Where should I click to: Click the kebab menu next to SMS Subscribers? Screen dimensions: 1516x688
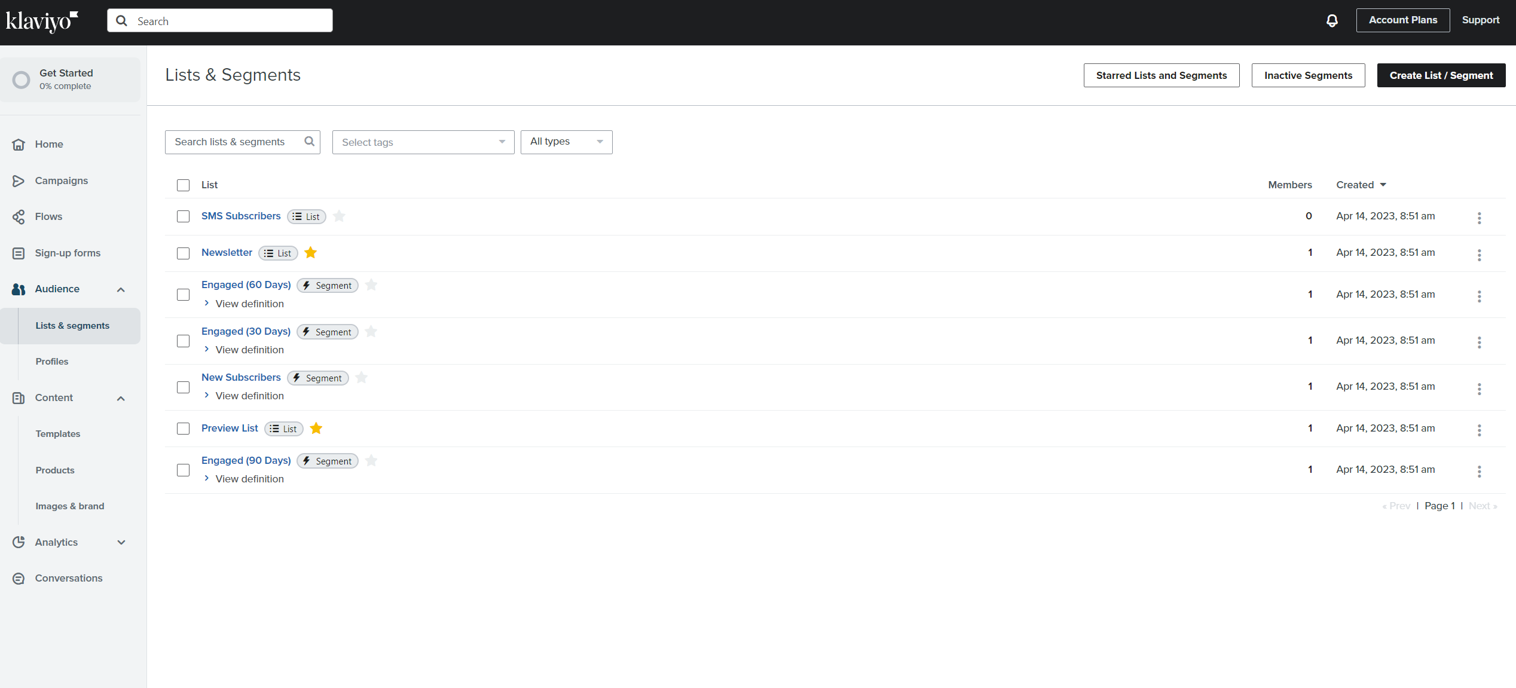(x=1480, y=218)
